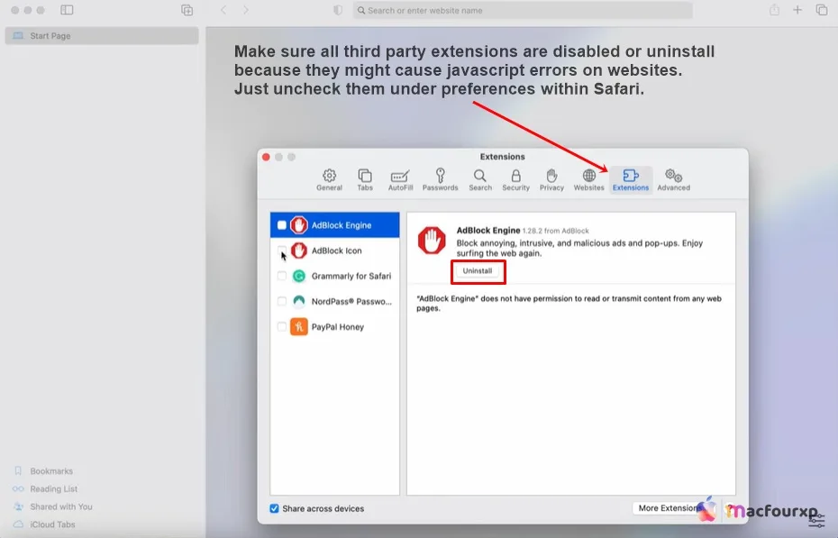Open a new tab with plus icon
The width and height of the screenshot is (838, 538).
tap(797, 10)
